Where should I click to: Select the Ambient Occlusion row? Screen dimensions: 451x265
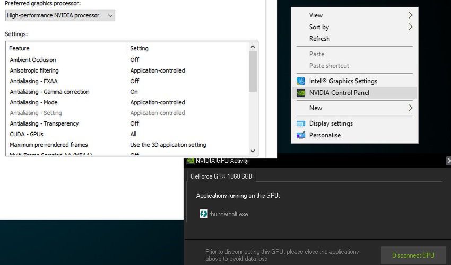pos(127,60)
